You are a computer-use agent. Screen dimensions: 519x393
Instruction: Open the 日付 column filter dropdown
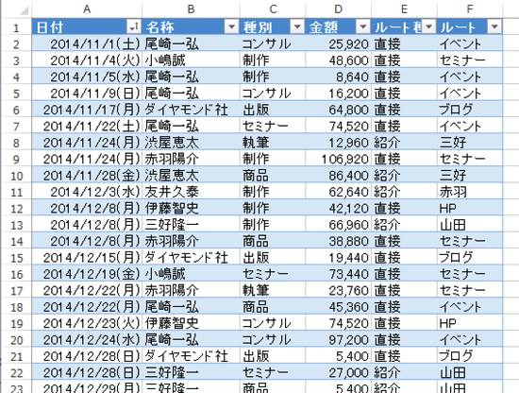point(133,26)
